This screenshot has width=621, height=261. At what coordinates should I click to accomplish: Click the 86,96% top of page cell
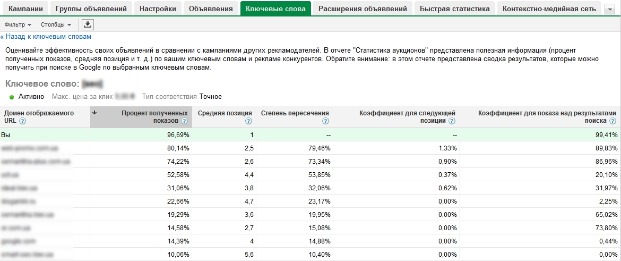[606, 162]
